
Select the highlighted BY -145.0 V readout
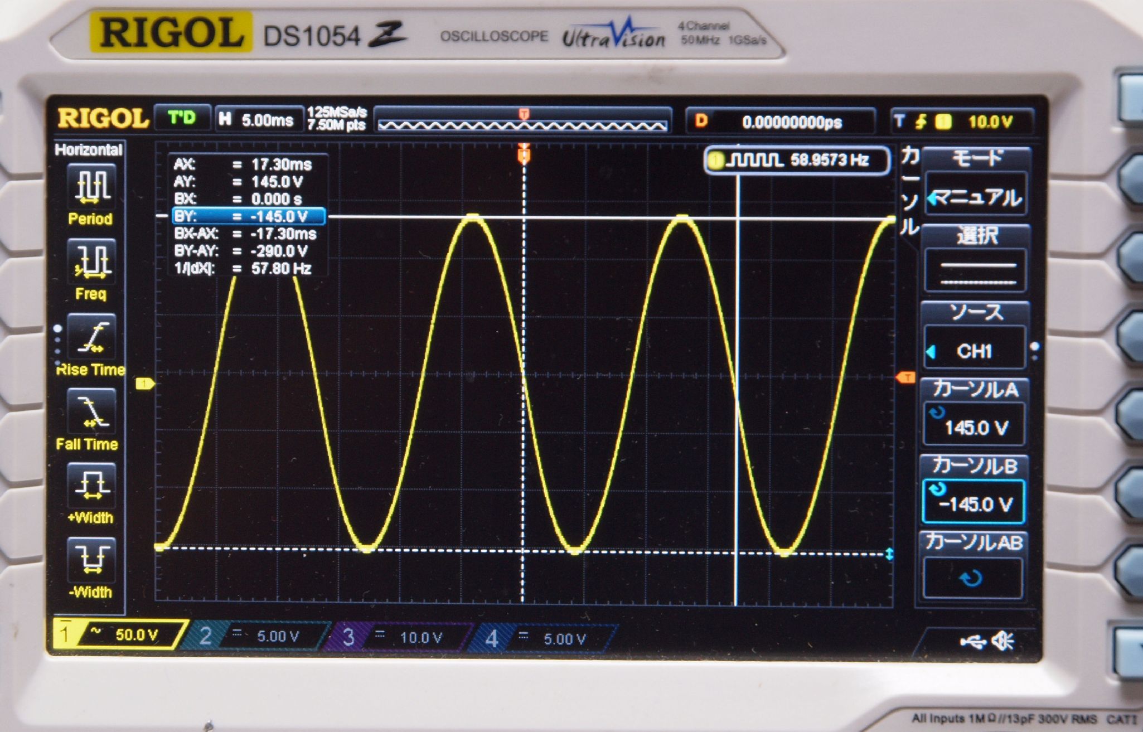pos(249,216)
